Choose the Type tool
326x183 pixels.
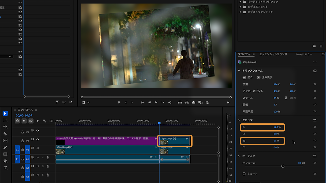tap(5, 168)
